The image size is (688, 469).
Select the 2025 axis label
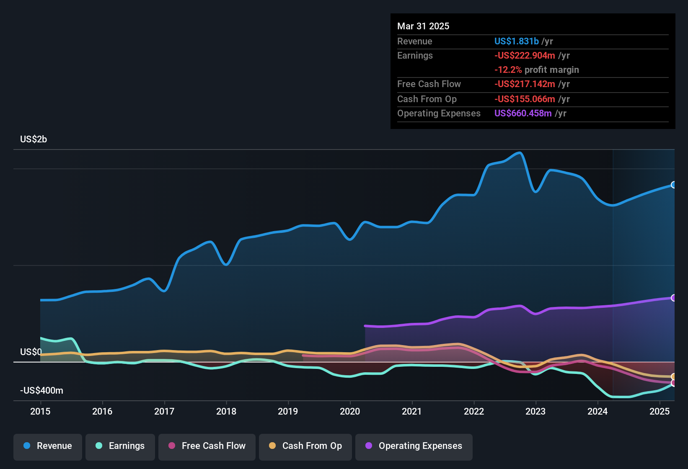tap(660, 412)
